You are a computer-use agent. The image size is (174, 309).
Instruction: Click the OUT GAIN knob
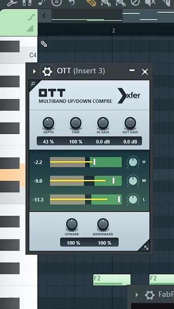130,123
